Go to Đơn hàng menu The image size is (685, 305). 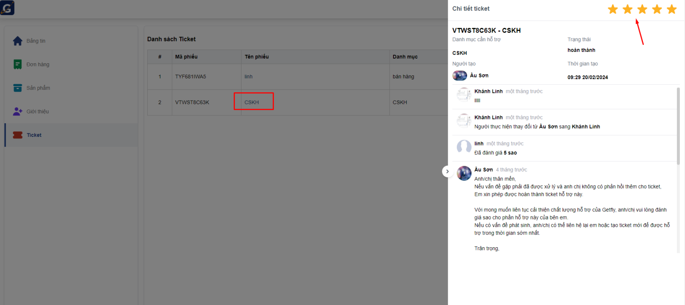coord(38,65)
